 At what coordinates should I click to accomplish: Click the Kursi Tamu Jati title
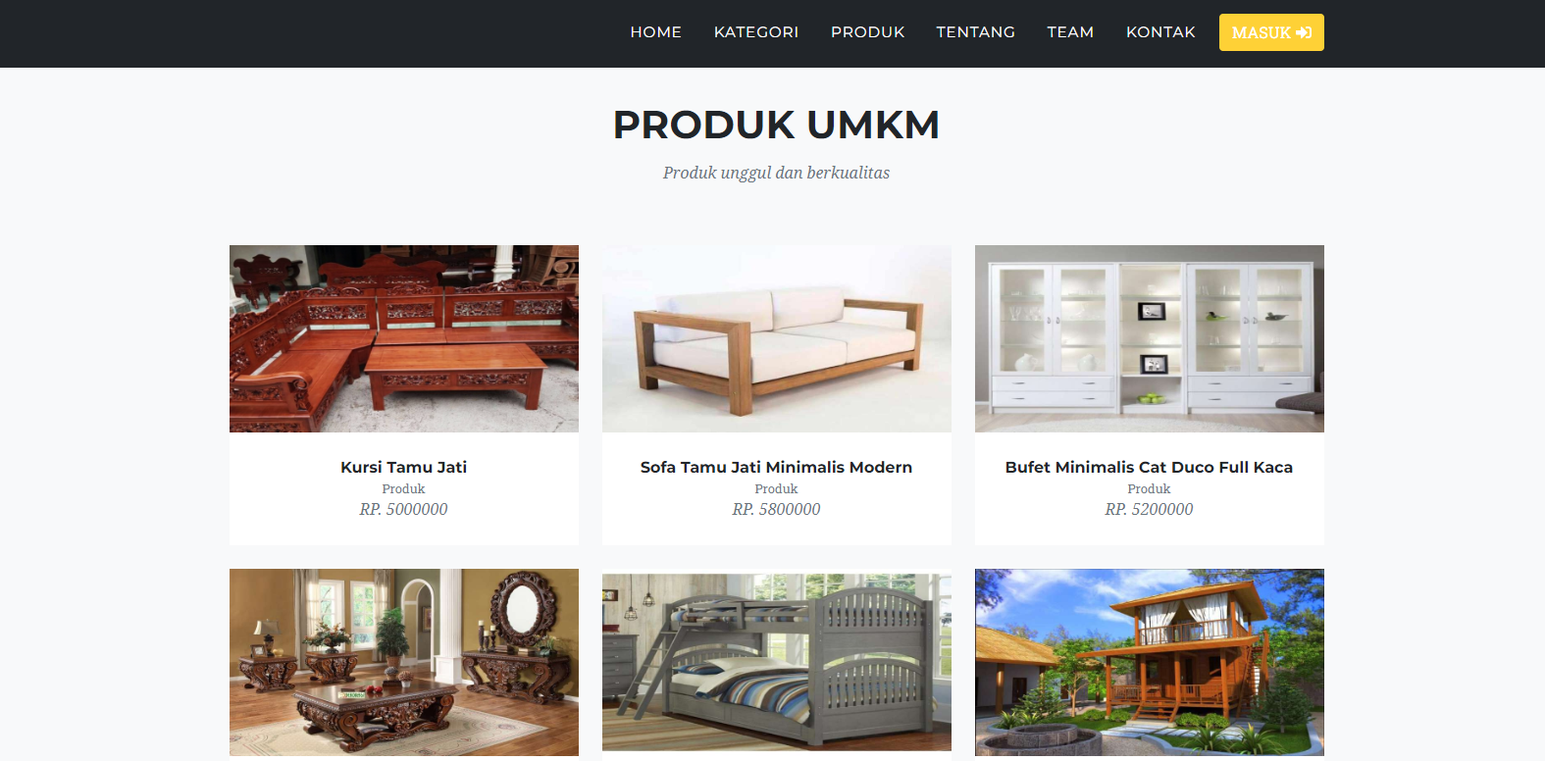coord(404,467)
